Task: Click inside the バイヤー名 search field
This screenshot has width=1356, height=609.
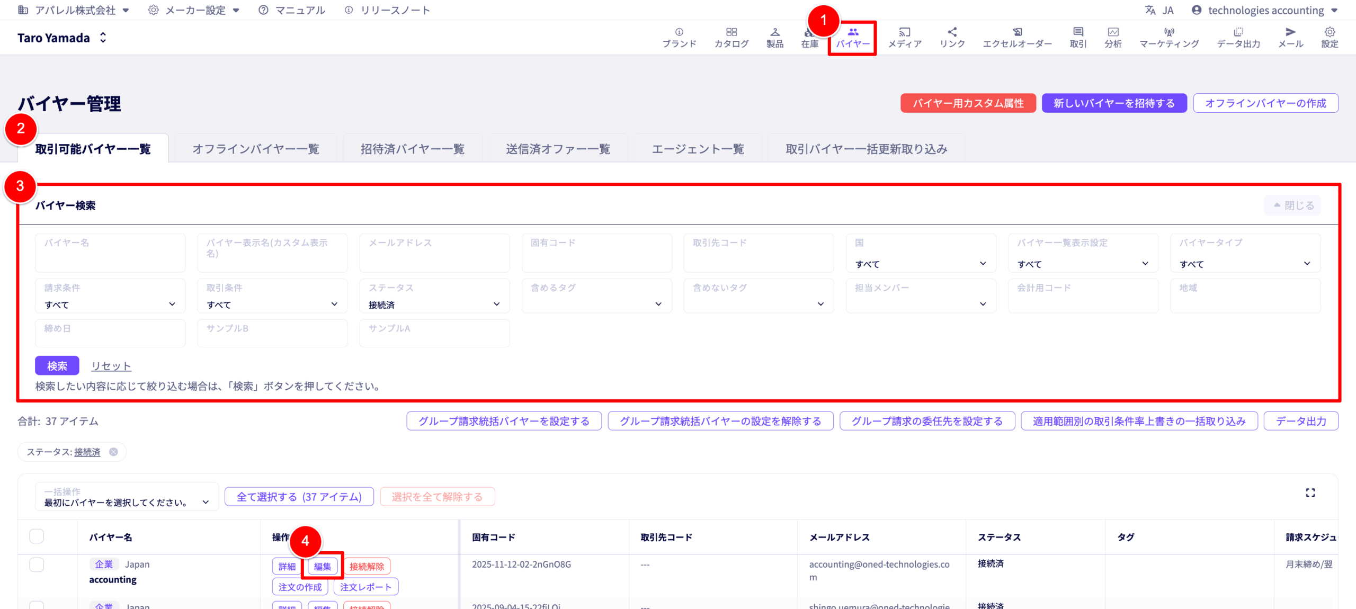Action: point(110,253)
